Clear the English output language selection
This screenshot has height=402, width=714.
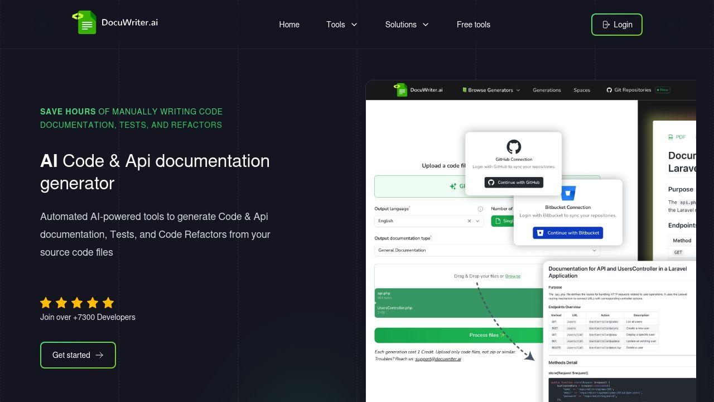[469, 221]
